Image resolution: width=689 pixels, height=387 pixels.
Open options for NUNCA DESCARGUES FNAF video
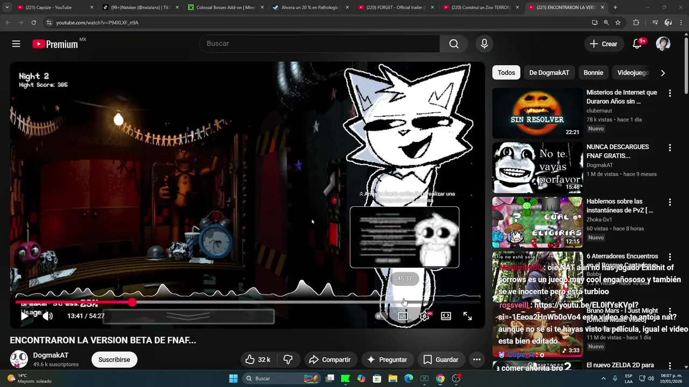click(670, 147)
